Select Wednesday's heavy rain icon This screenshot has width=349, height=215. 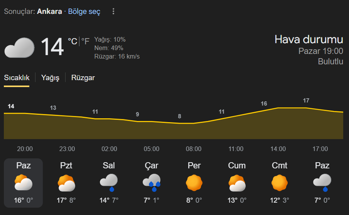pyautogui.click(x=152, y=183)
